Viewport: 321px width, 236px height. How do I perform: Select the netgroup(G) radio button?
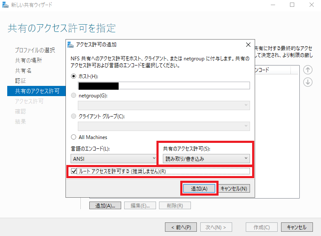74,96
